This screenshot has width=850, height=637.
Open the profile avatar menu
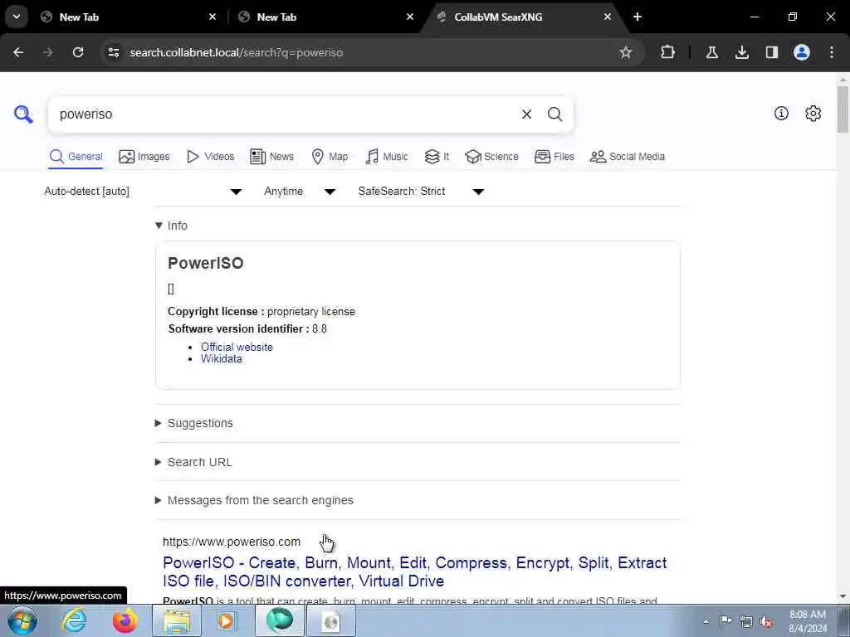[x=802, y=52]
